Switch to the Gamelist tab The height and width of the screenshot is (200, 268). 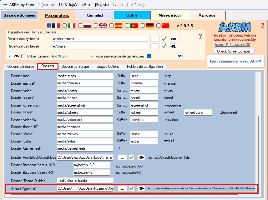(95, 15)
